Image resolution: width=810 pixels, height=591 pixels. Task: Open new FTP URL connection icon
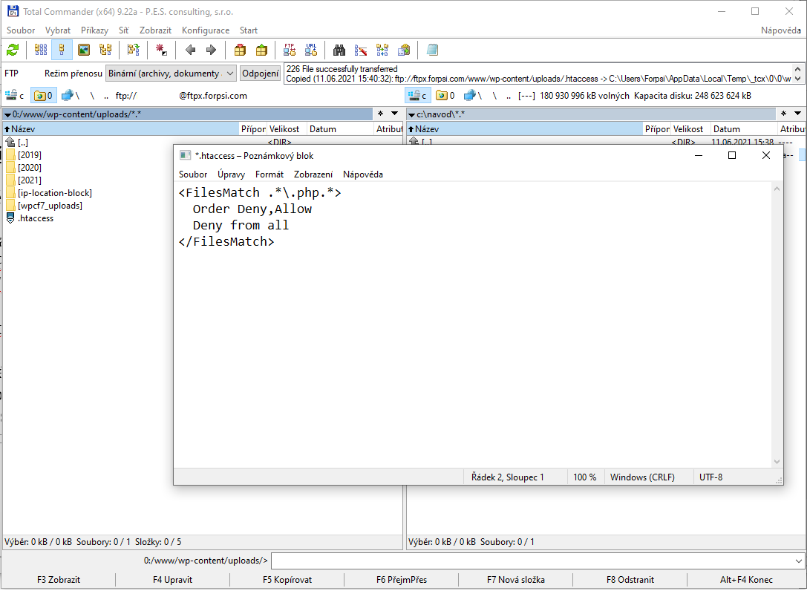tap(311, 50)
